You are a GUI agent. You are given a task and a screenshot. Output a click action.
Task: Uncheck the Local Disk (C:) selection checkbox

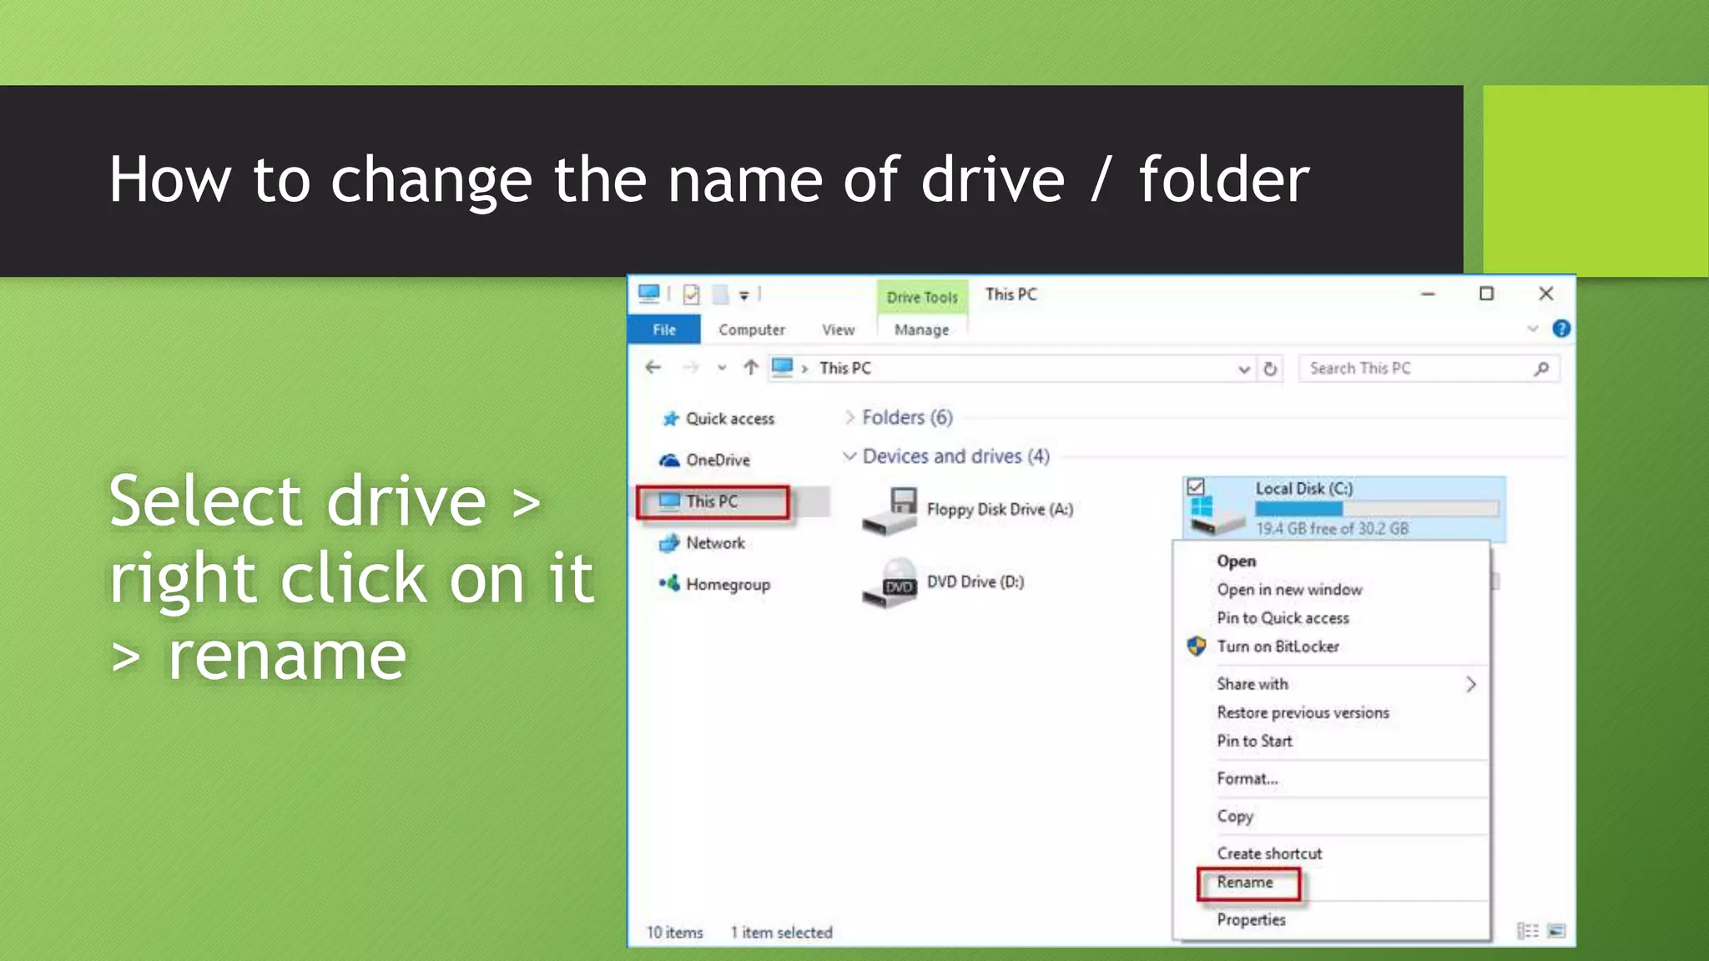1196,487
